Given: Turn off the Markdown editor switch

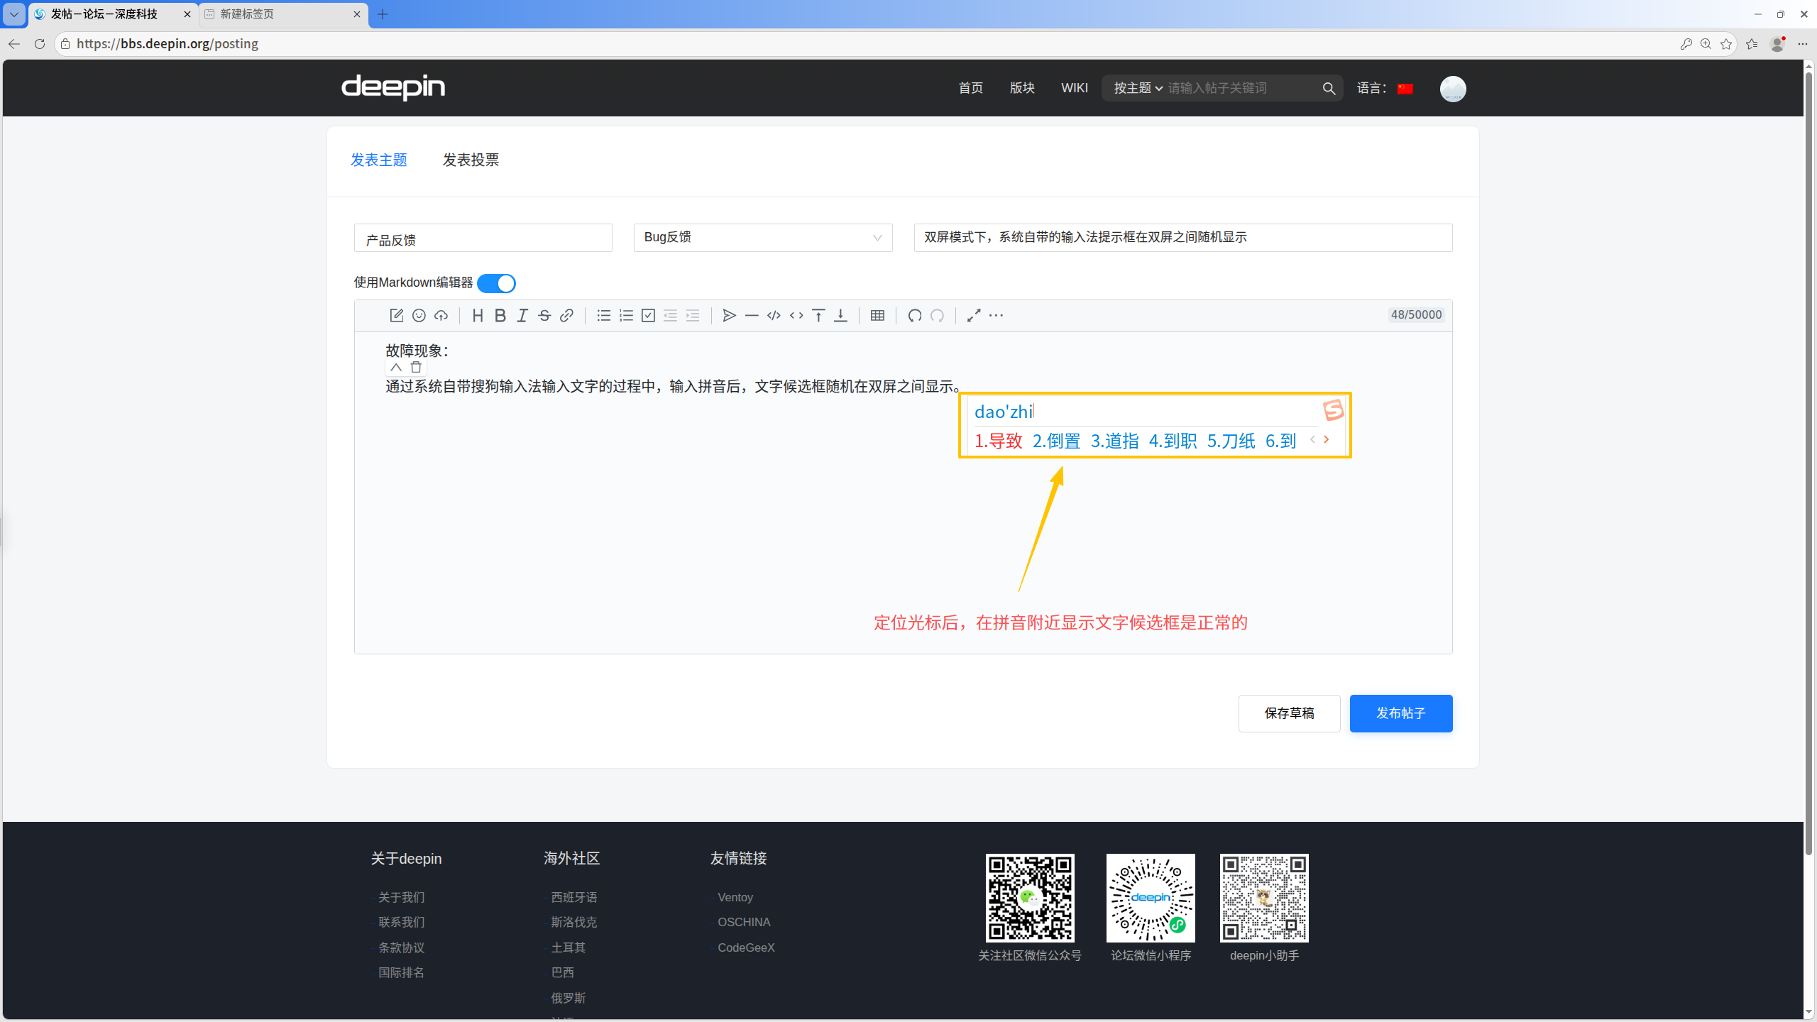Looking at the screenshot, I should 496,283.
